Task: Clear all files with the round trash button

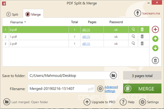Action: tap(155, 61)
